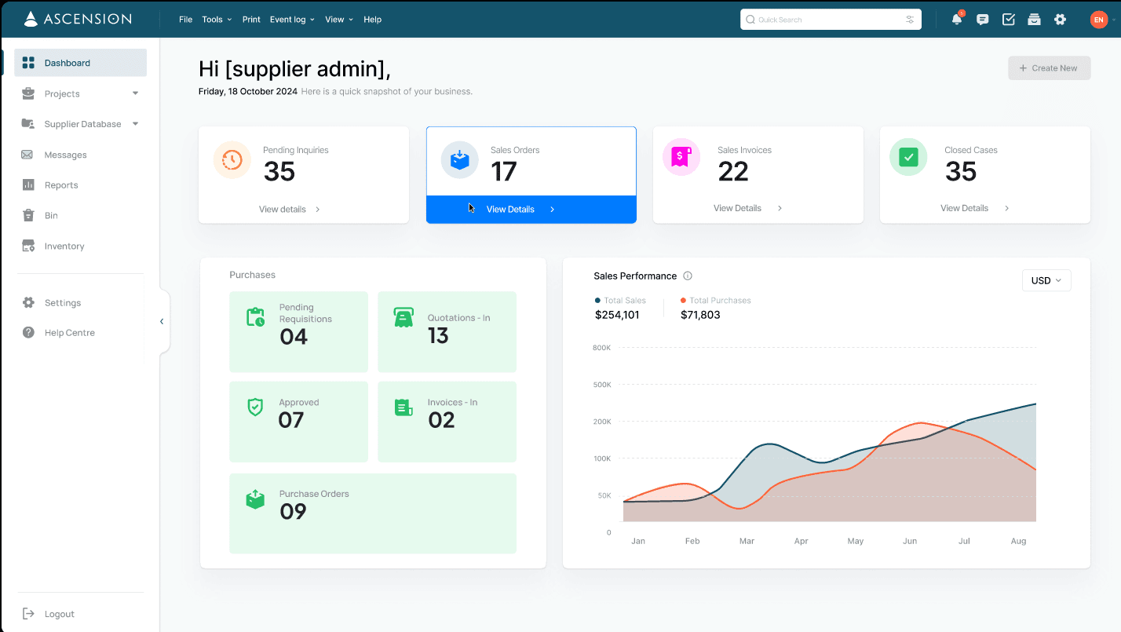Click the settings gear icon in the top bar

click(x=1060, y=19)
